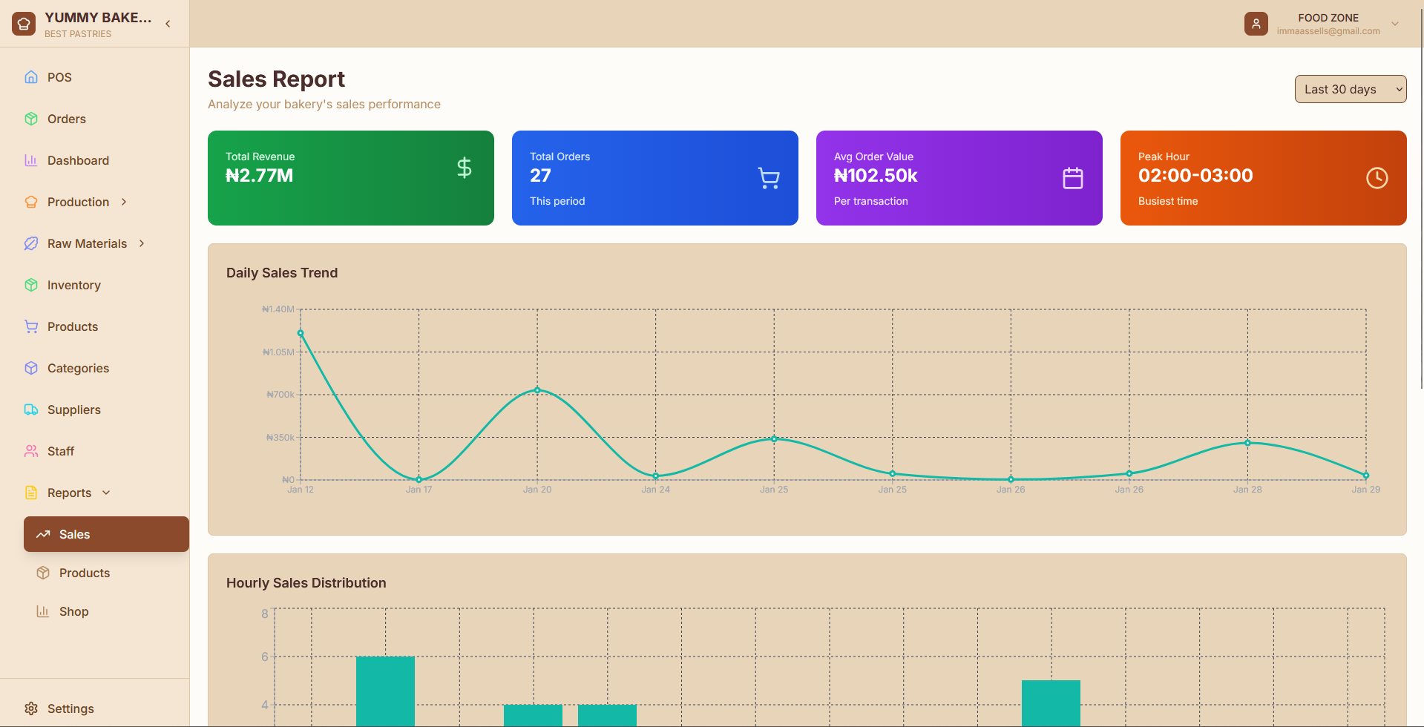Click the Yummy Bakery chef hat logo
The height and width of the screenshot is (727, 1424).
(24, 24)
